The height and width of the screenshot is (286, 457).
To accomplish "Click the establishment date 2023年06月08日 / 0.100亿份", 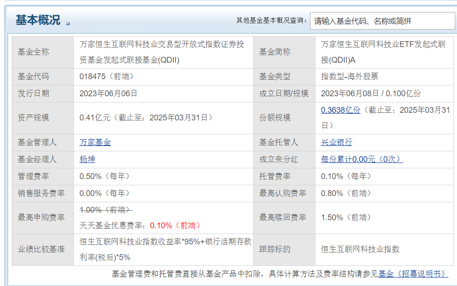I will click(371, 94).
